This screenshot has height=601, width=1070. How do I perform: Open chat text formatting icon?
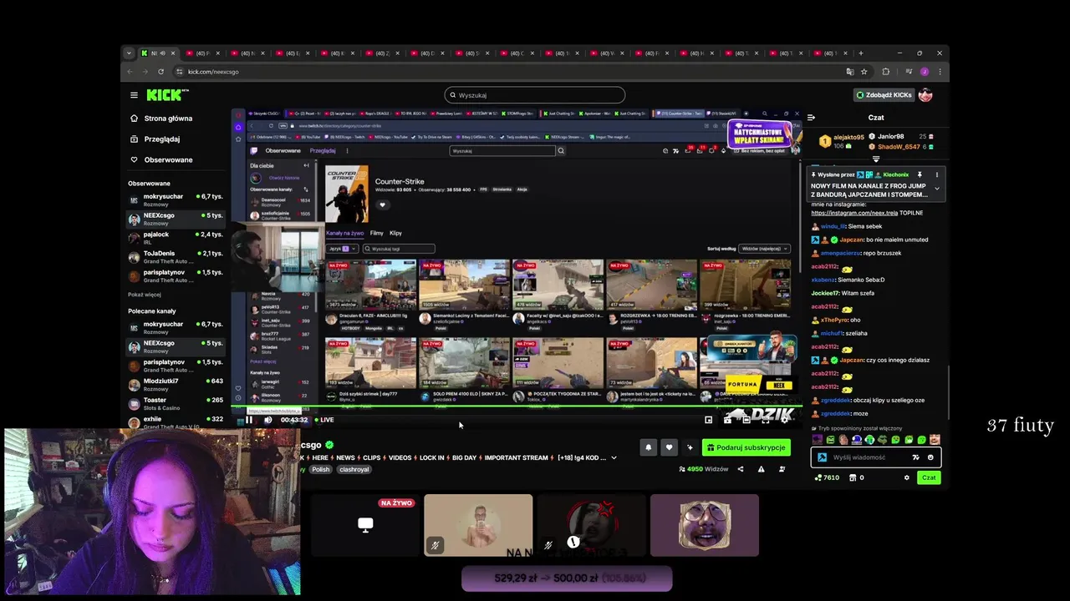[x=916, y=457]
